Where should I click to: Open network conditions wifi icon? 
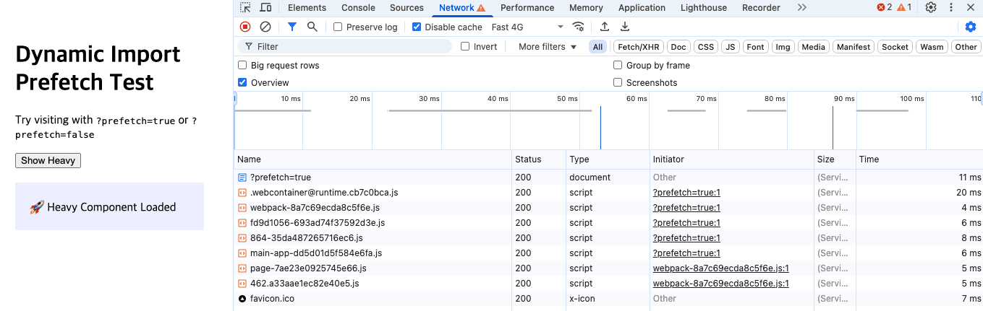(x=578, y=27)
